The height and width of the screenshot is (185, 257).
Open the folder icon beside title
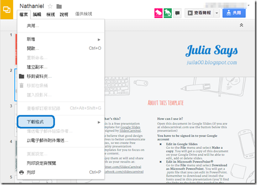pyautogui.click(x=59, y=7)
